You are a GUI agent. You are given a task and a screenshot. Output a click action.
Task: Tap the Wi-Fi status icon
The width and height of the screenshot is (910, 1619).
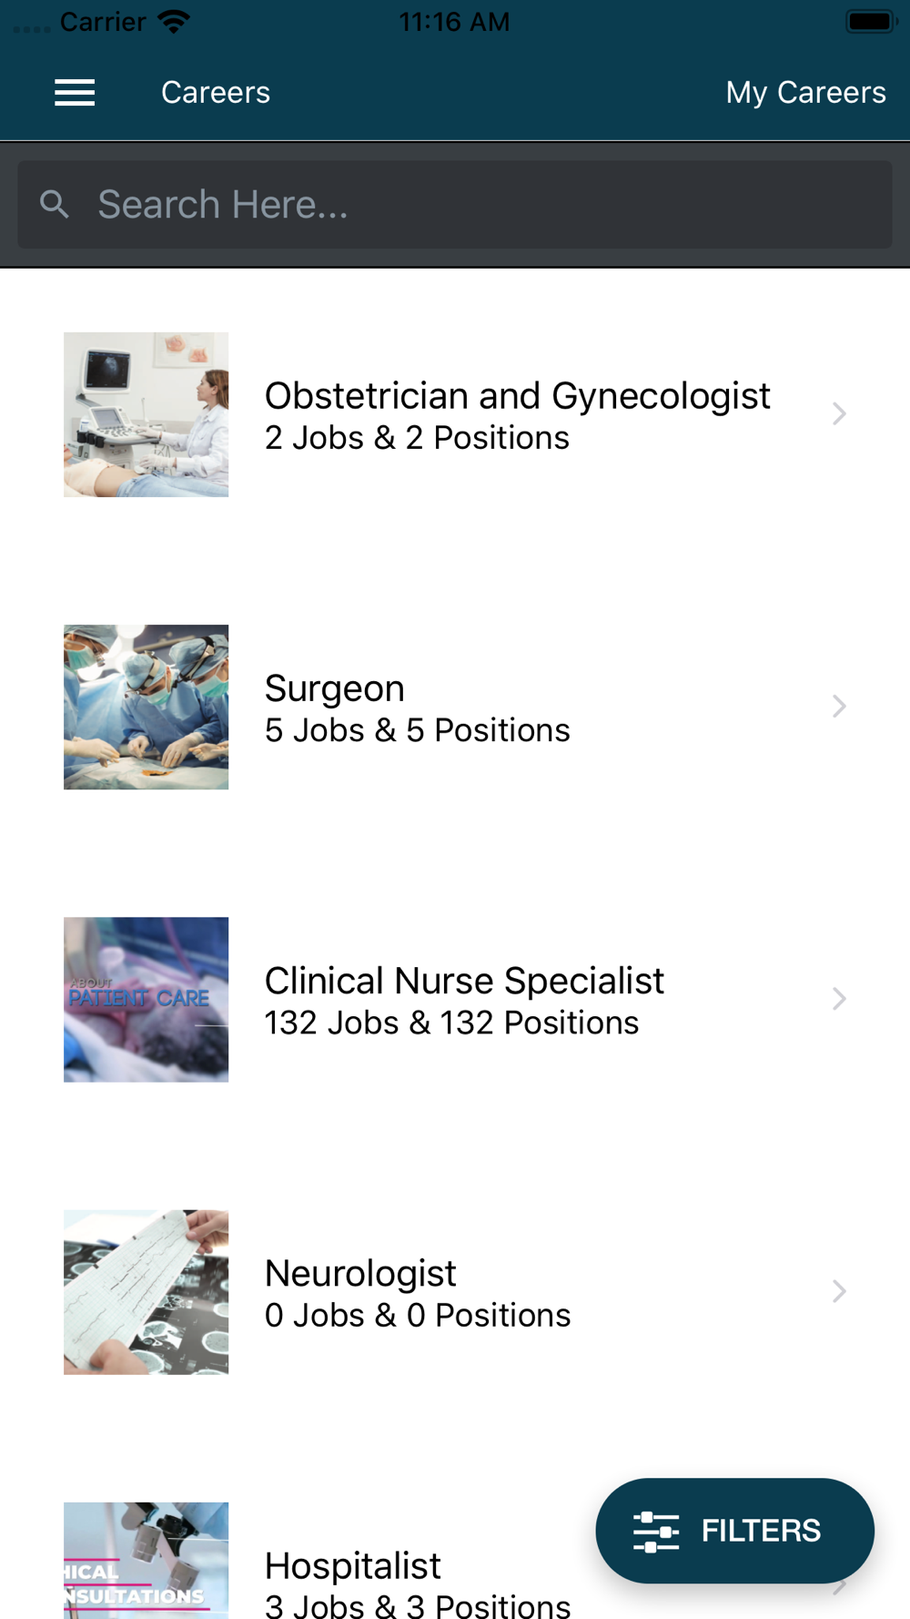click(x=173, y=22)
